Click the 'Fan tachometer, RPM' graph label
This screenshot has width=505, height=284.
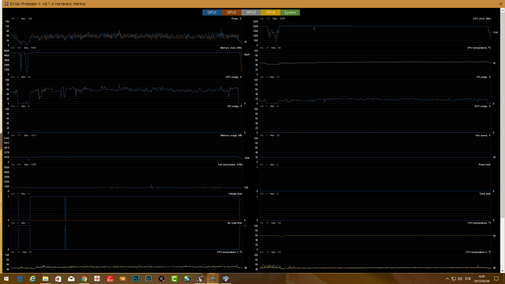pos(230,165)
